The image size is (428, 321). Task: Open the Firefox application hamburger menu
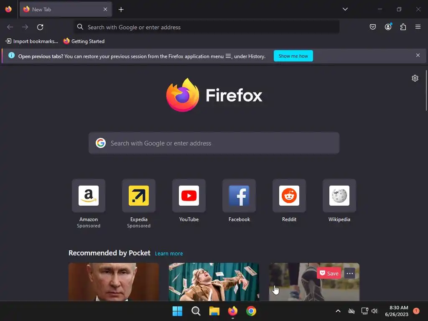[418, 27]
